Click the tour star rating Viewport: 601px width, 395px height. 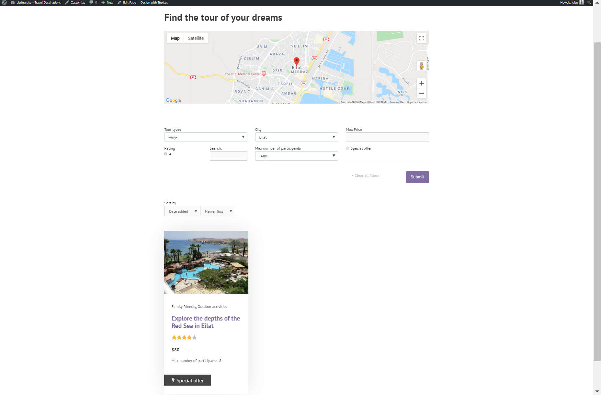coord(184,337)
